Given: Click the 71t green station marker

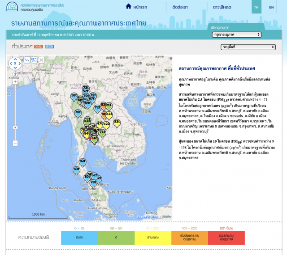Looking at the screenshot, I should click(x=103, y=133).
